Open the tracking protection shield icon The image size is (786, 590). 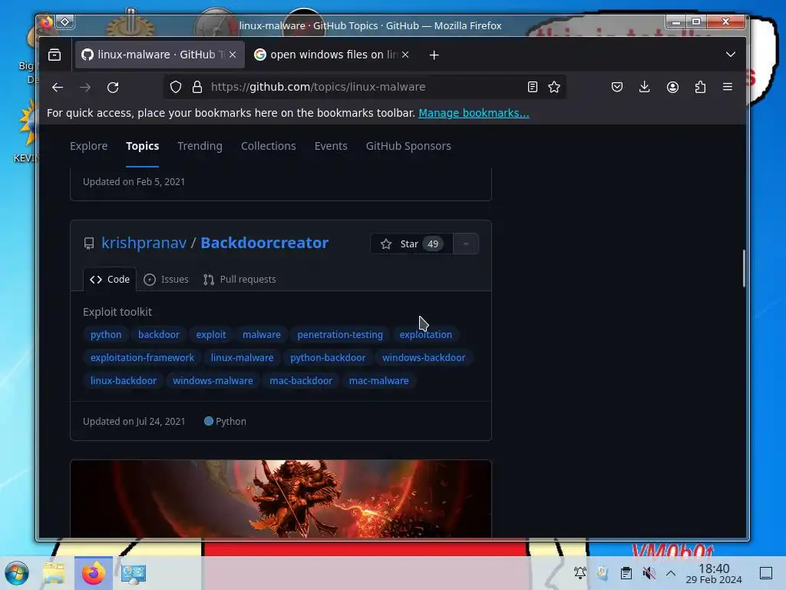pos(176,87)
